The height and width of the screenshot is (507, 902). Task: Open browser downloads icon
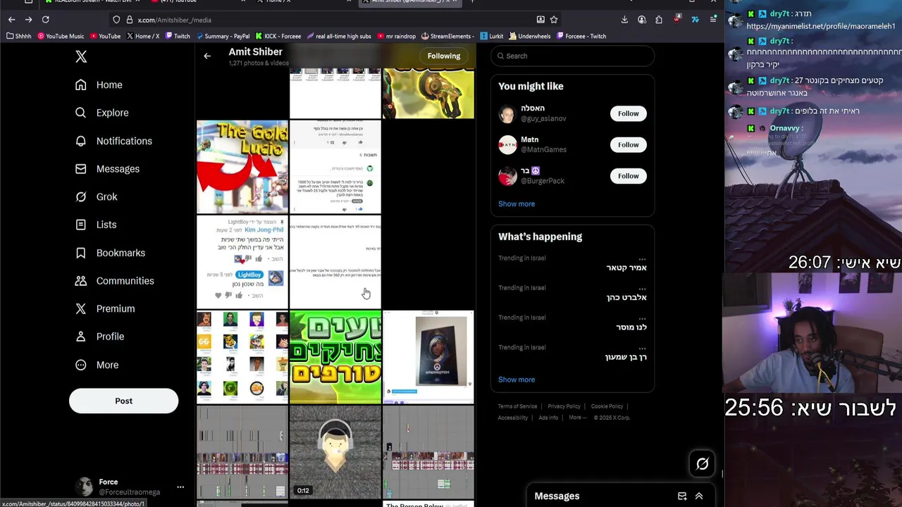624,20
